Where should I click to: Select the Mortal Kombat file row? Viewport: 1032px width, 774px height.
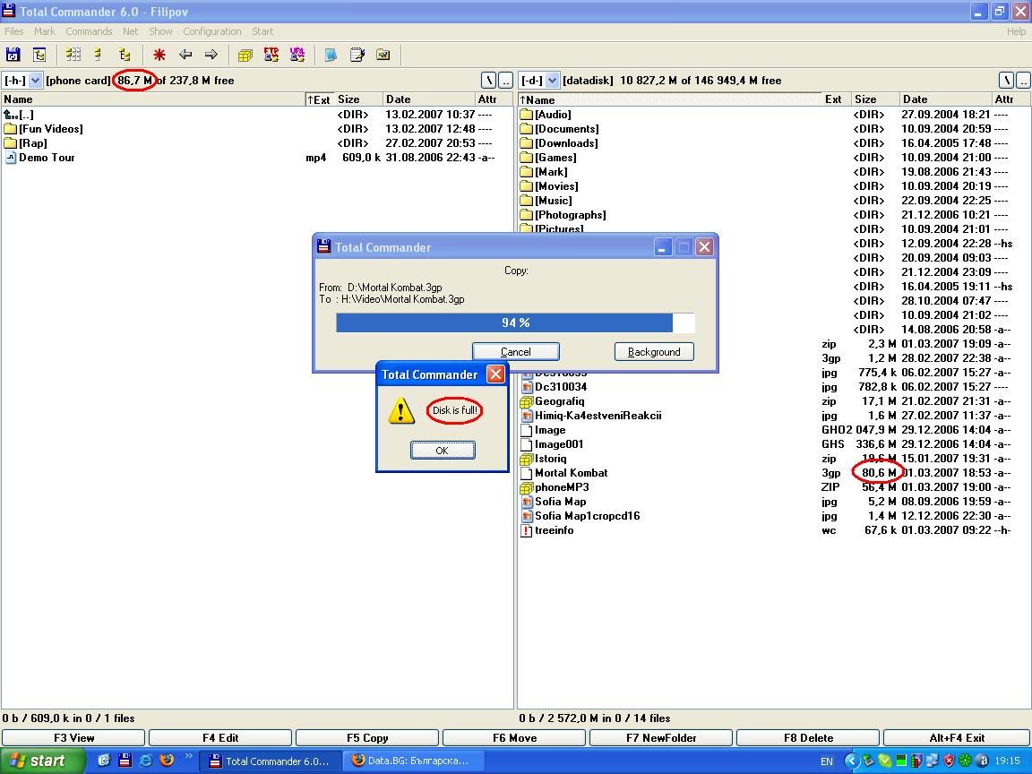point(774,473)
